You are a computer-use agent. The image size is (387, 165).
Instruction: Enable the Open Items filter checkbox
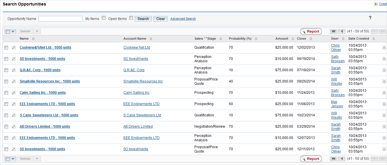[x=131, y=18]
